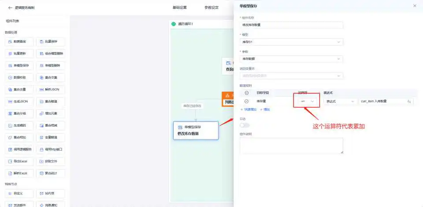The width and height of the screenshot is (423, 207).
Task: Click the 组件名称 input field
Action: point(291,25)
